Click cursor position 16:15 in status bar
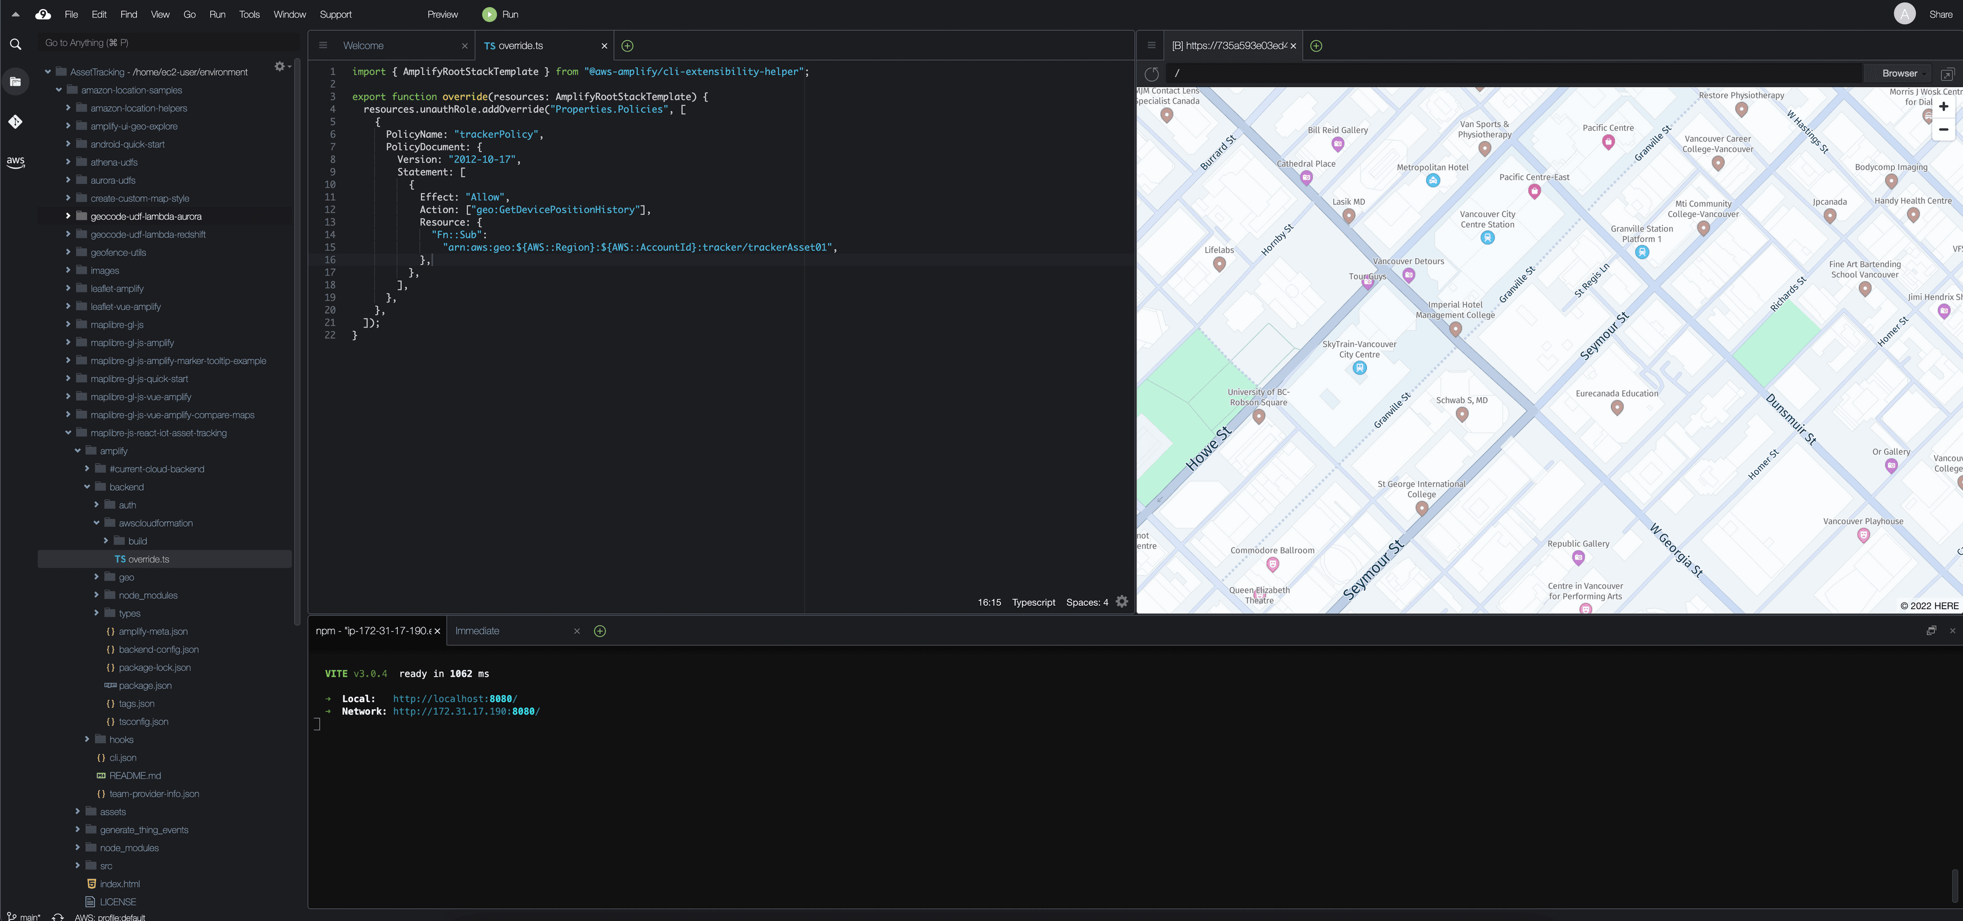 tap(989, 602)
